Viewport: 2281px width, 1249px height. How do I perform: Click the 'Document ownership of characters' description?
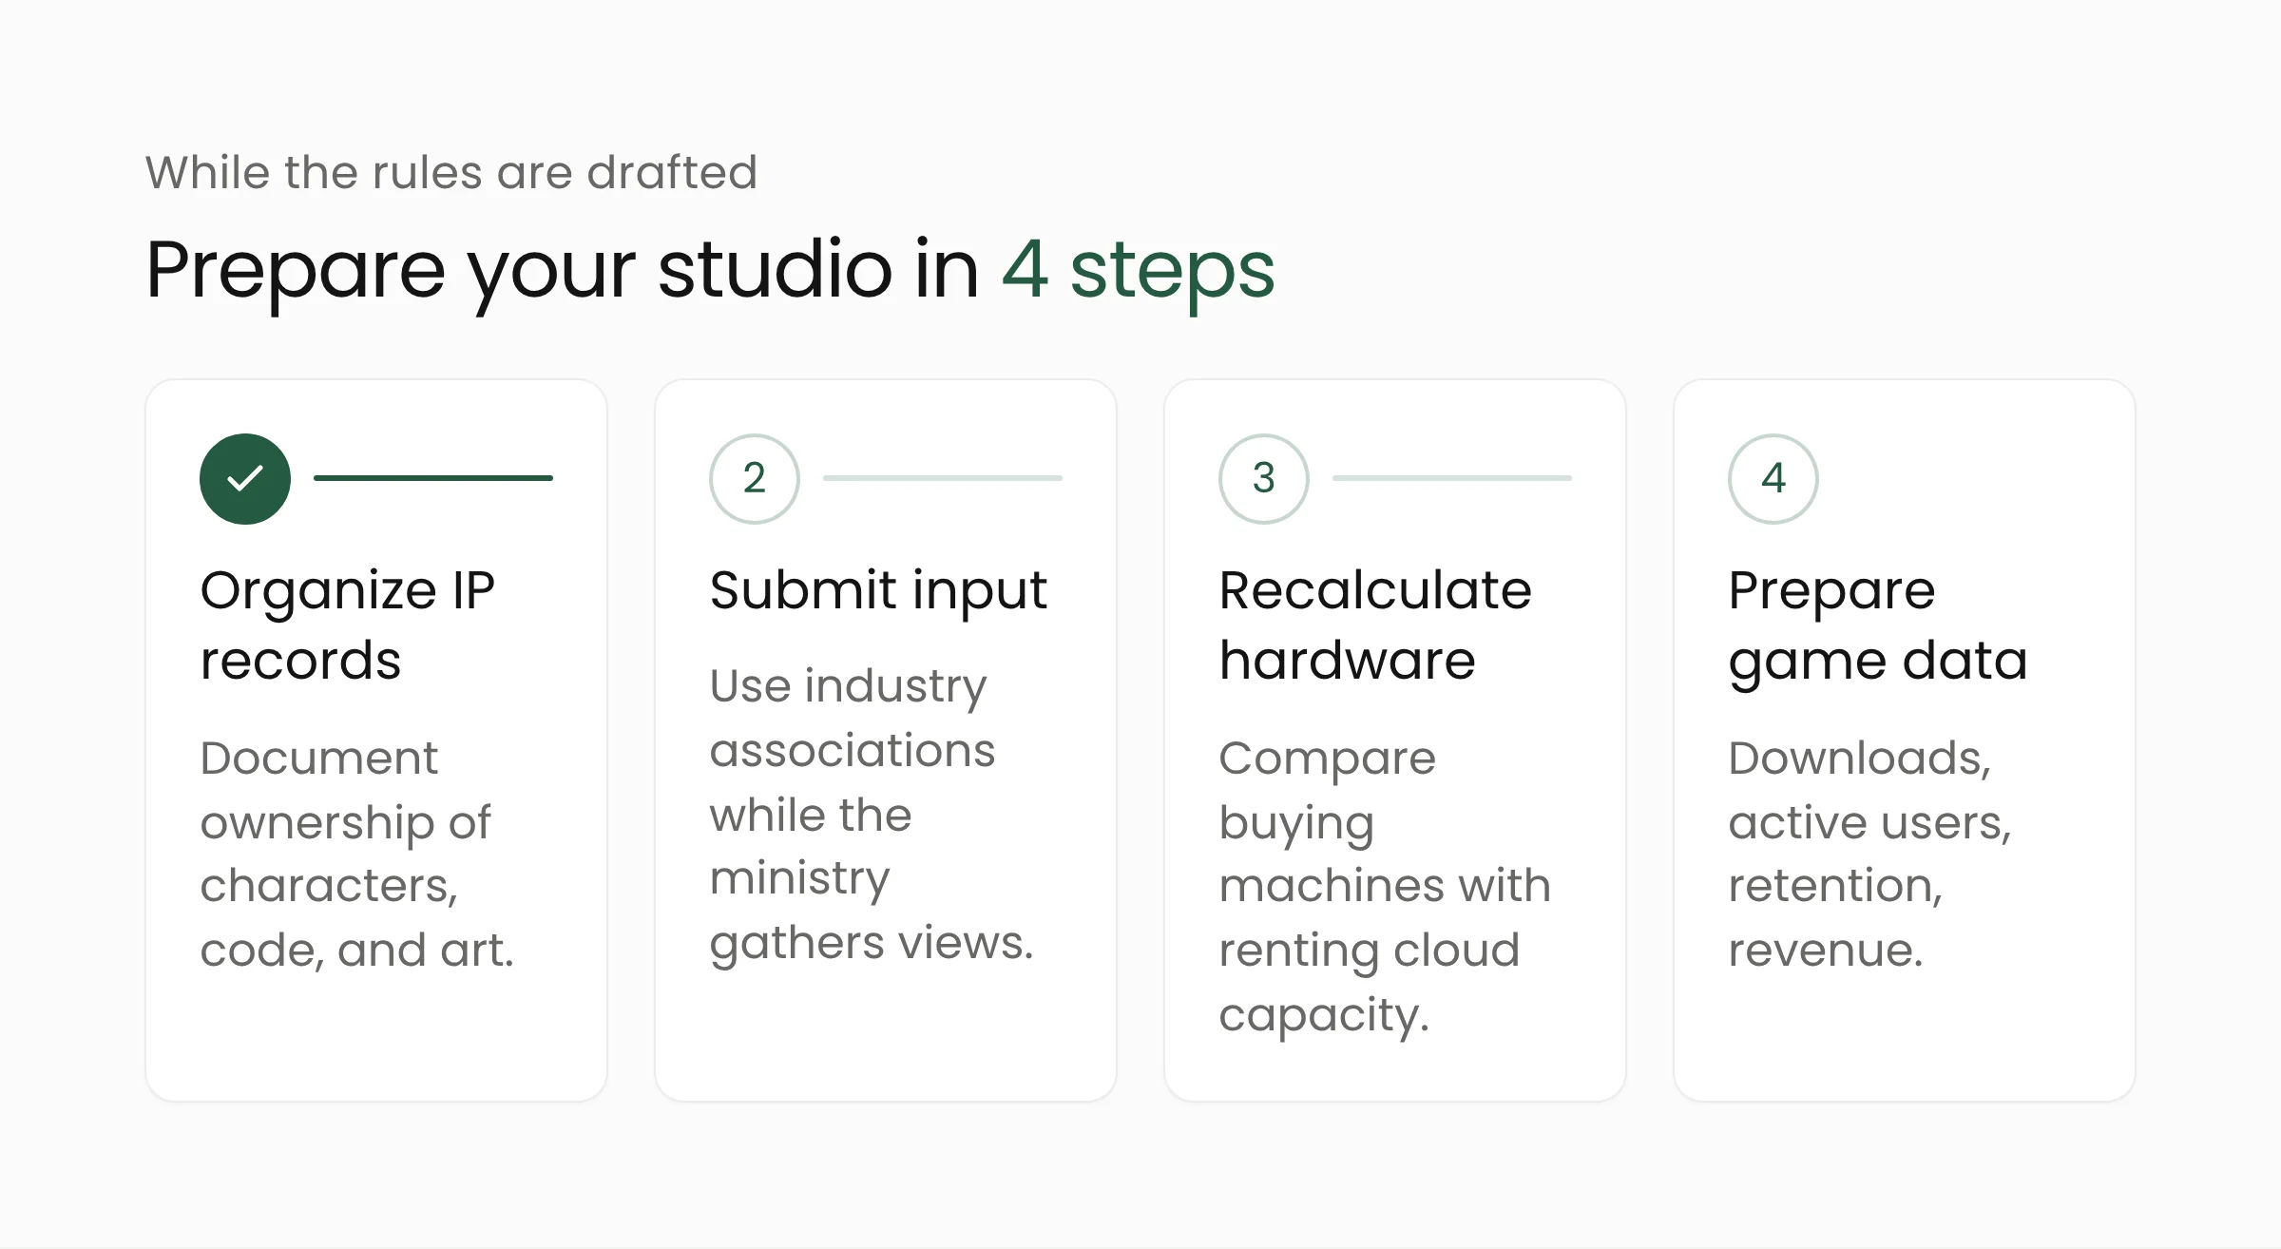[x=357, y=854]
